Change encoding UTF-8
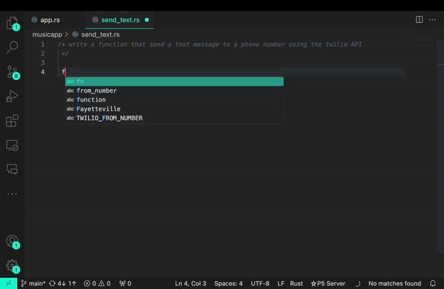The image size is (444, 289). (x=260, y=283)
